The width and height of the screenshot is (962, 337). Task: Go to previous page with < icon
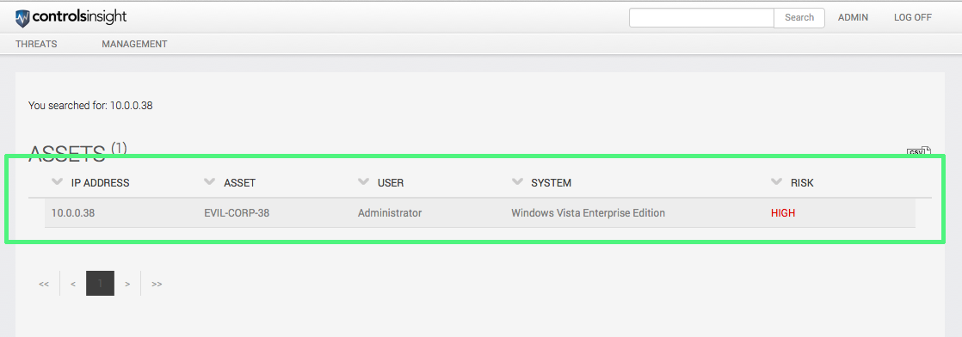tap(73, 284)
